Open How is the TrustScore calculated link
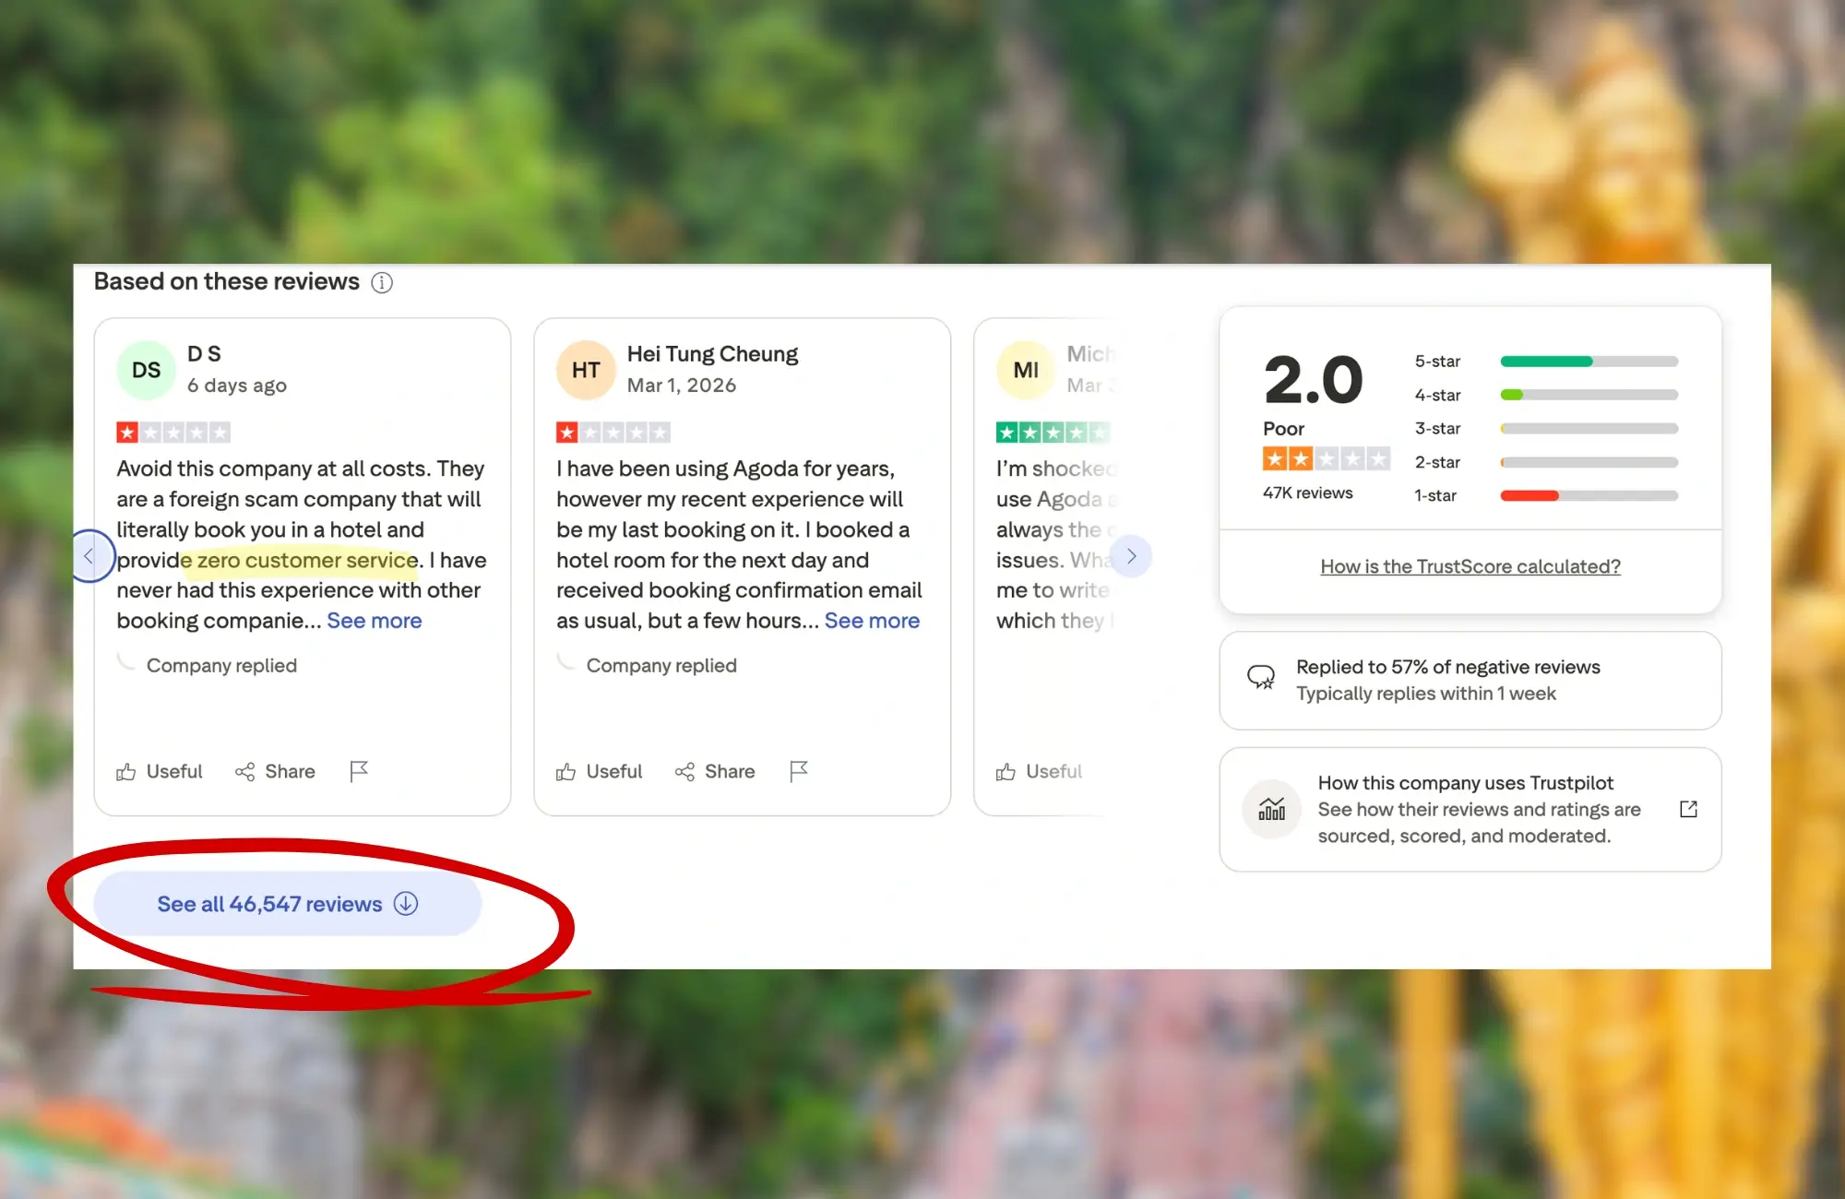The height and width of the screenshot is (1199, 1845). 1470,566
